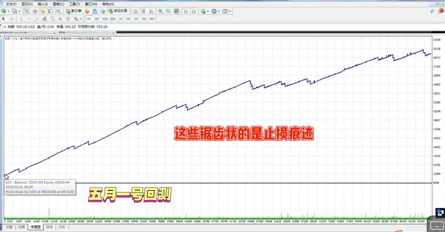Zoom out on the chart
Viewport: 445px width, 232px height.
pos(168,11)
